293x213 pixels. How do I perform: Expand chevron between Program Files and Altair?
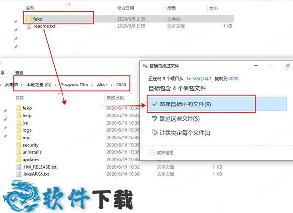92,85
